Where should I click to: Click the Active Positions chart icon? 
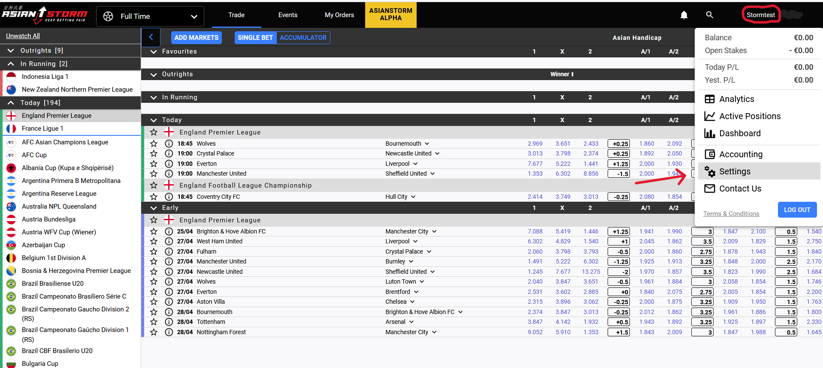point(710,116)
